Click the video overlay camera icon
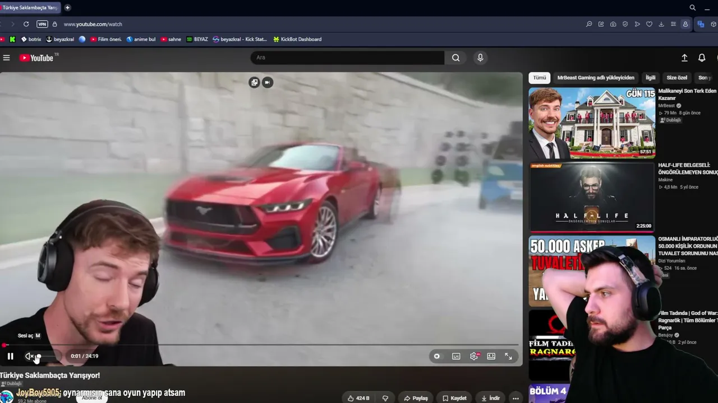Viewport: 718px width, 403px height. (268, 82)
